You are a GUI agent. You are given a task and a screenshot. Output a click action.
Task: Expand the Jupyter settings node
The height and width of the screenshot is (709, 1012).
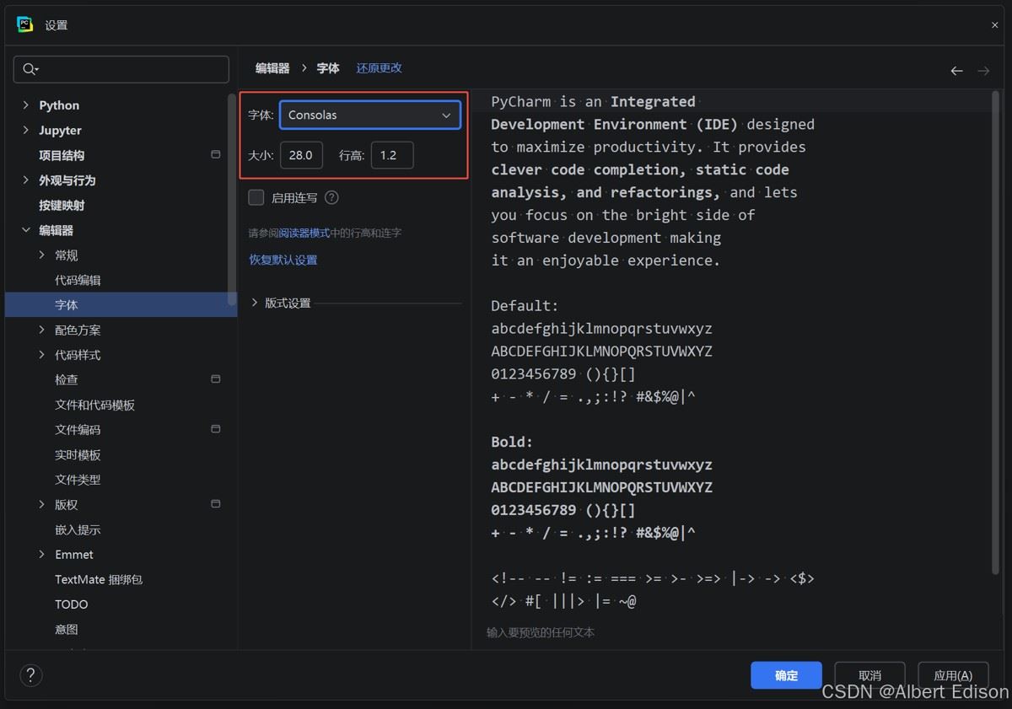(x=25, y=131)
